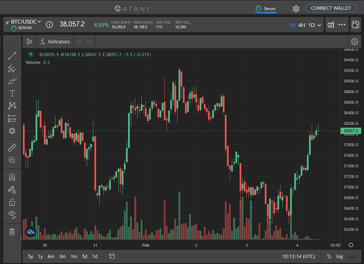The width and height of the screenshot is (364, 264).
Task: Remove drawings with trash icon
Action: tap(12, 232)
